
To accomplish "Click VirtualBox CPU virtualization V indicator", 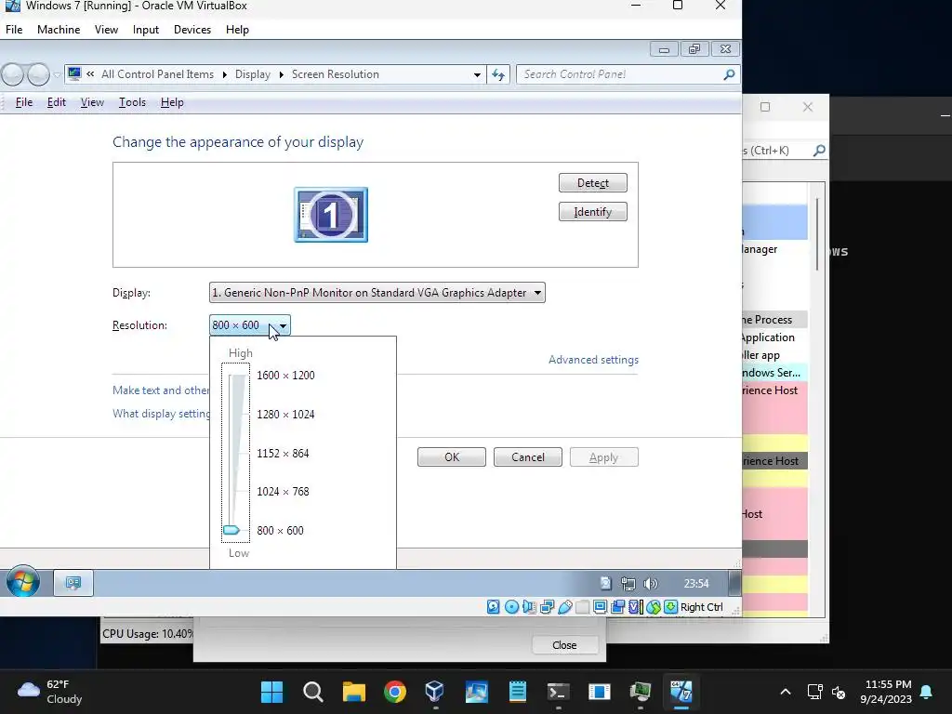I will (635, 606).
